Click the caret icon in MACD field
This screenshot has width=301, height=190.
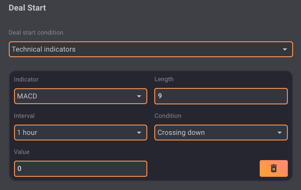click(x=139, y=96)
